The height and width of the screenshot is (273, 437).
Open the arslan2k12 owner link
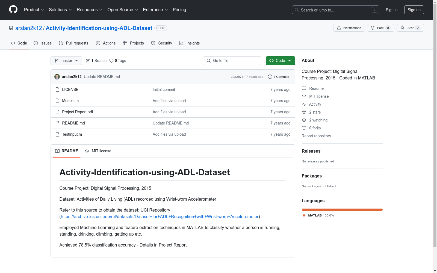click(x=29, y=28)
